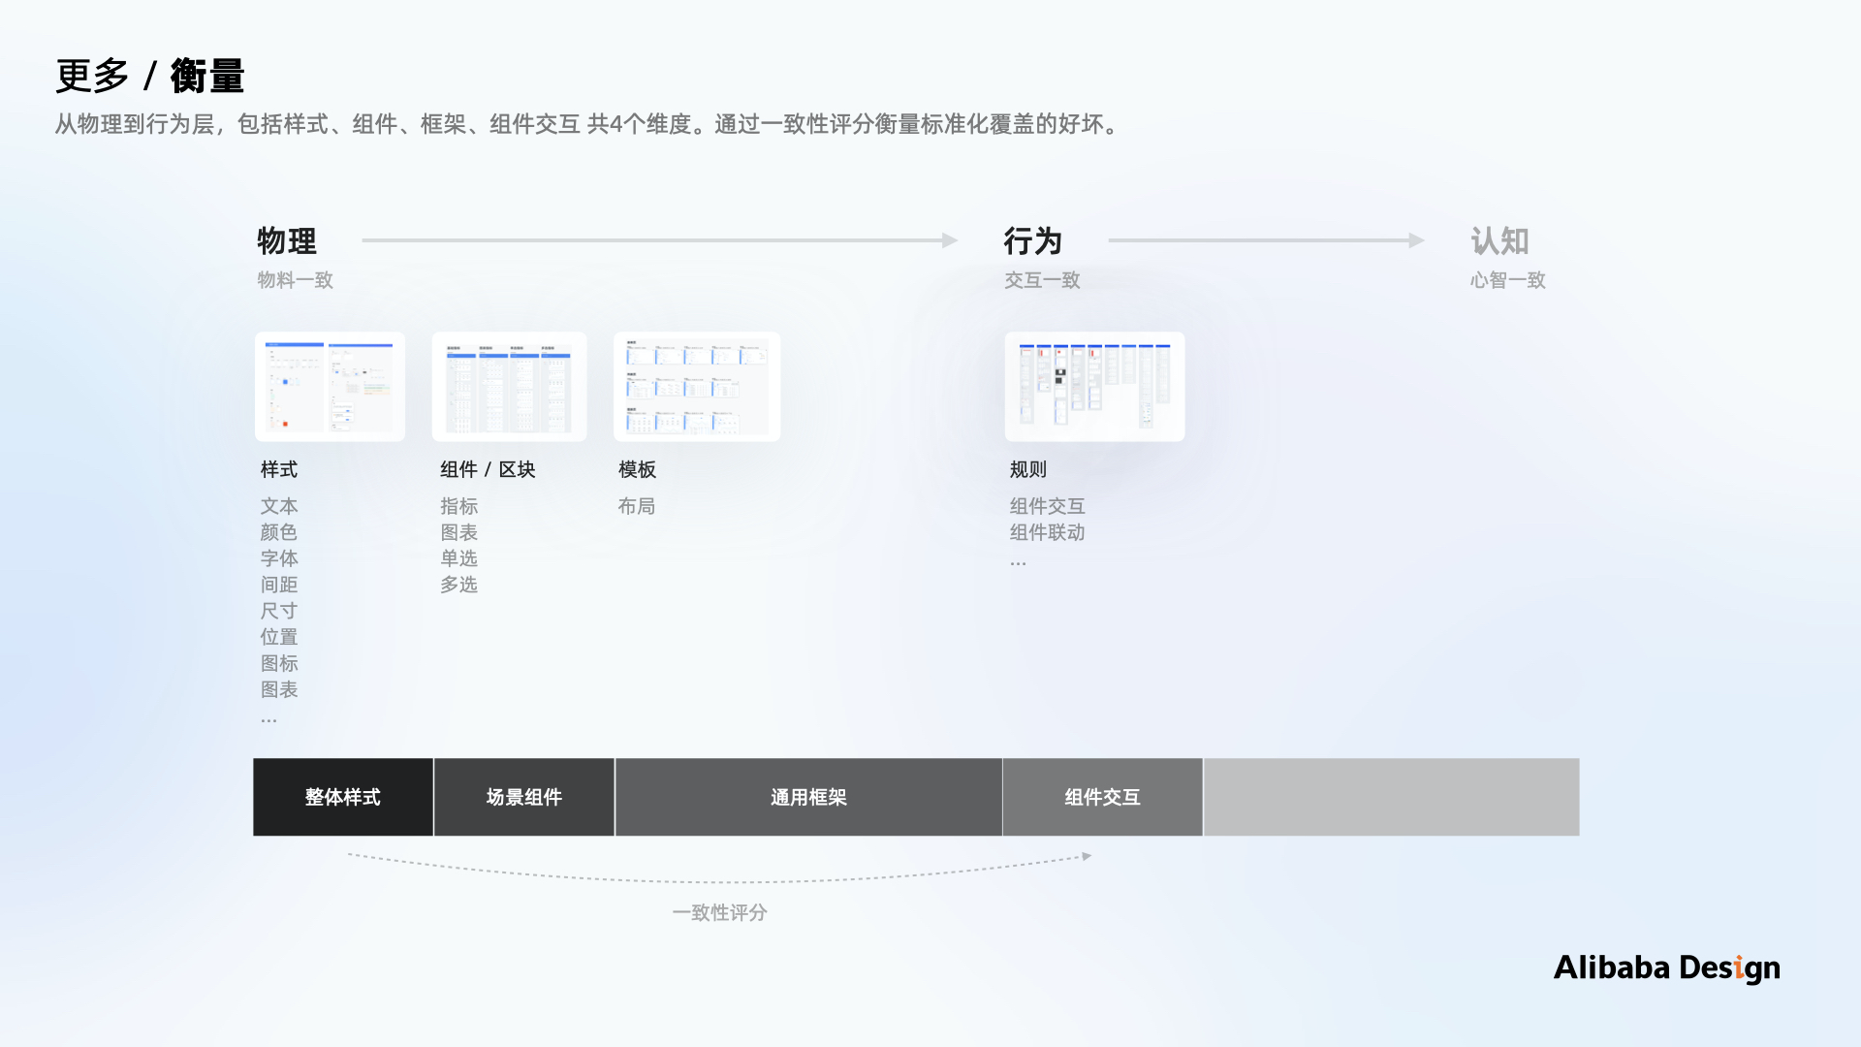The image size is (1861, 1047).
Task: Click the 组件交互 item under 规则
Action: pyautogui.click(x=1048, y=506)
